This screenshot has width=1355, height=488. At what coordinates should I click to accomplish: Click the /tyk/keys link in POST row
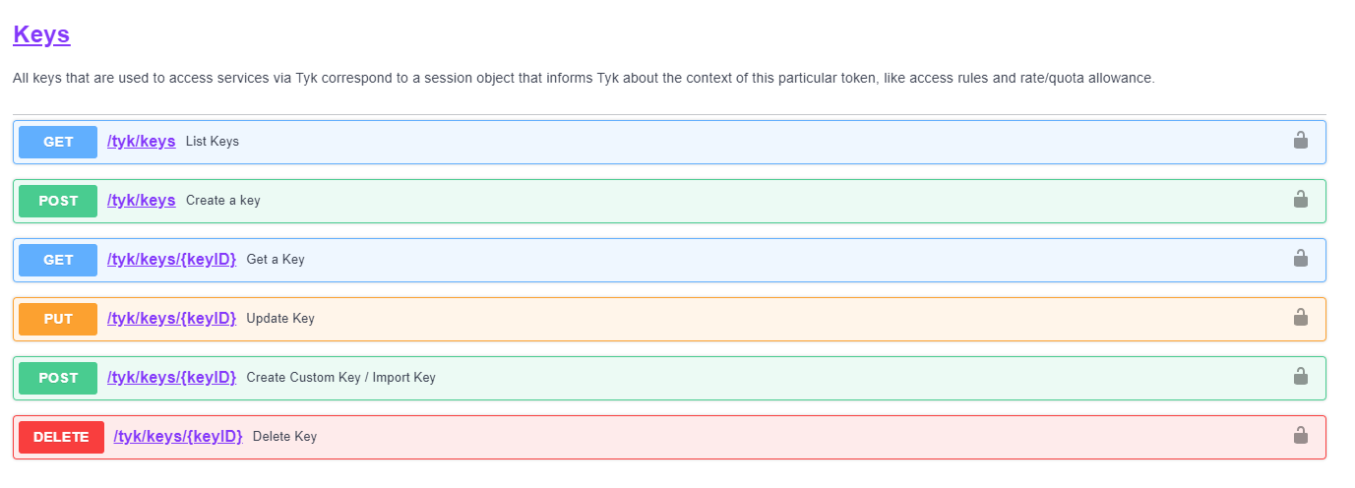tap(141, 201)
